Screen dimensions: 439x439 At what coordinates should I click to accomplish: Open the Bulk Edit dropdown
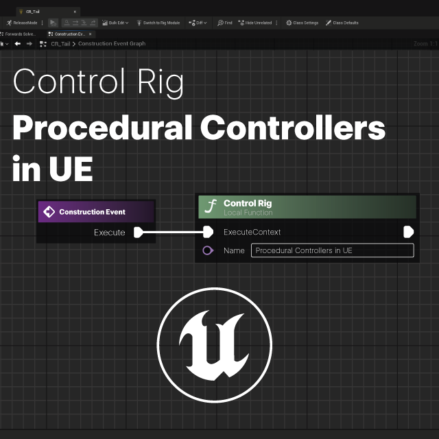click(115, 23)
